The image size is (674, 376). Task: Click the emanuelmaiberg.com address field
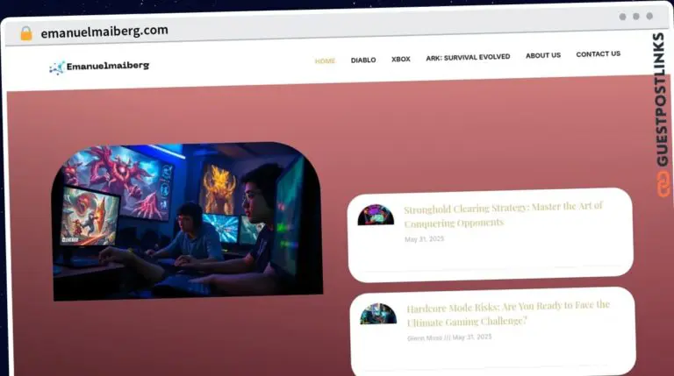click(104, 32)
